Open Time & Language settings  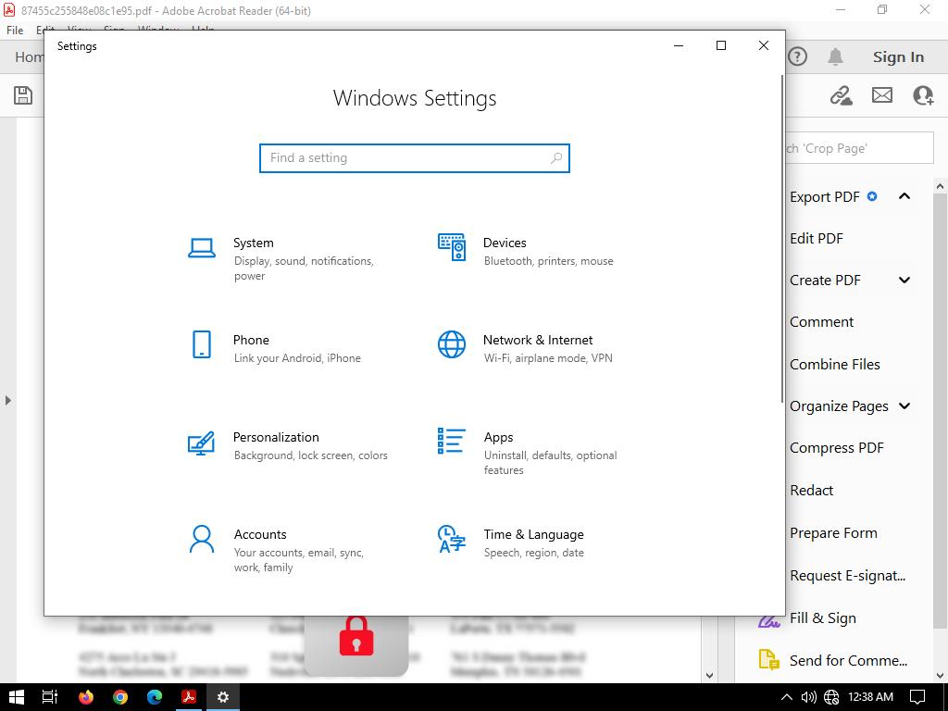click(x=533, y=535)
